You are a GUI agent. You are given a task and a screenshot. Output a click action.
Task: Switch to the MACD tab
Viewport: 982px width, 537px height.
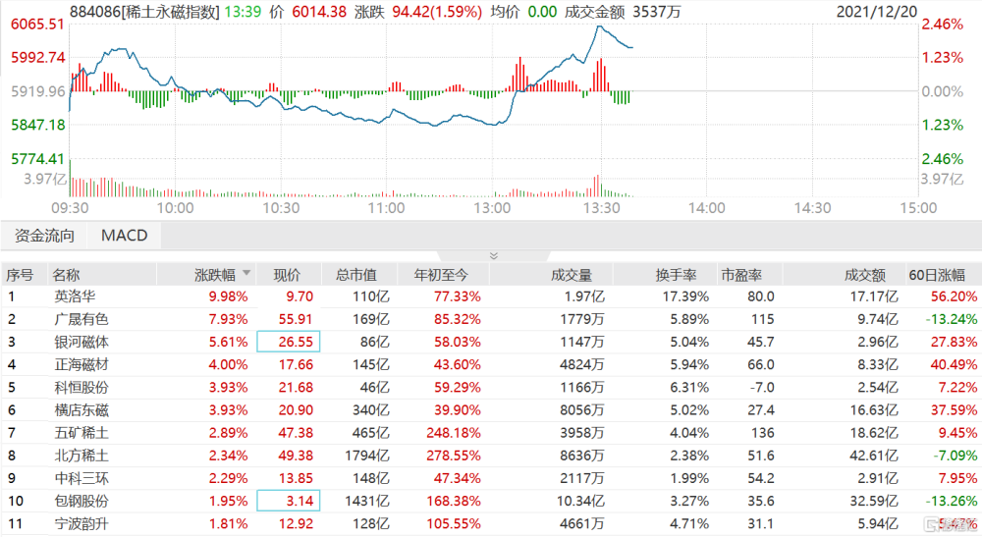point(125,236)
